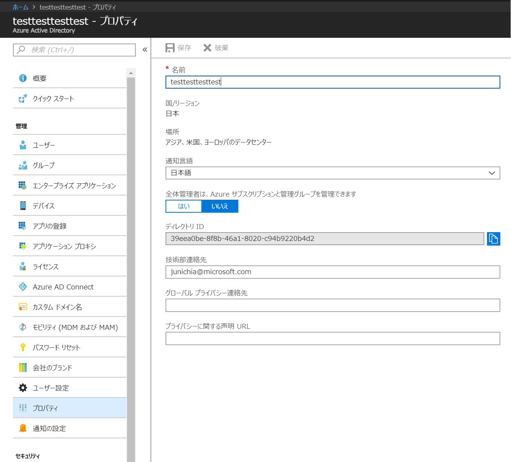Image resolution: width=511 pixels, height=462 pixels.
Task: Click the user settings gear icon
Action: pyautogui.click(x=23, y=388)
